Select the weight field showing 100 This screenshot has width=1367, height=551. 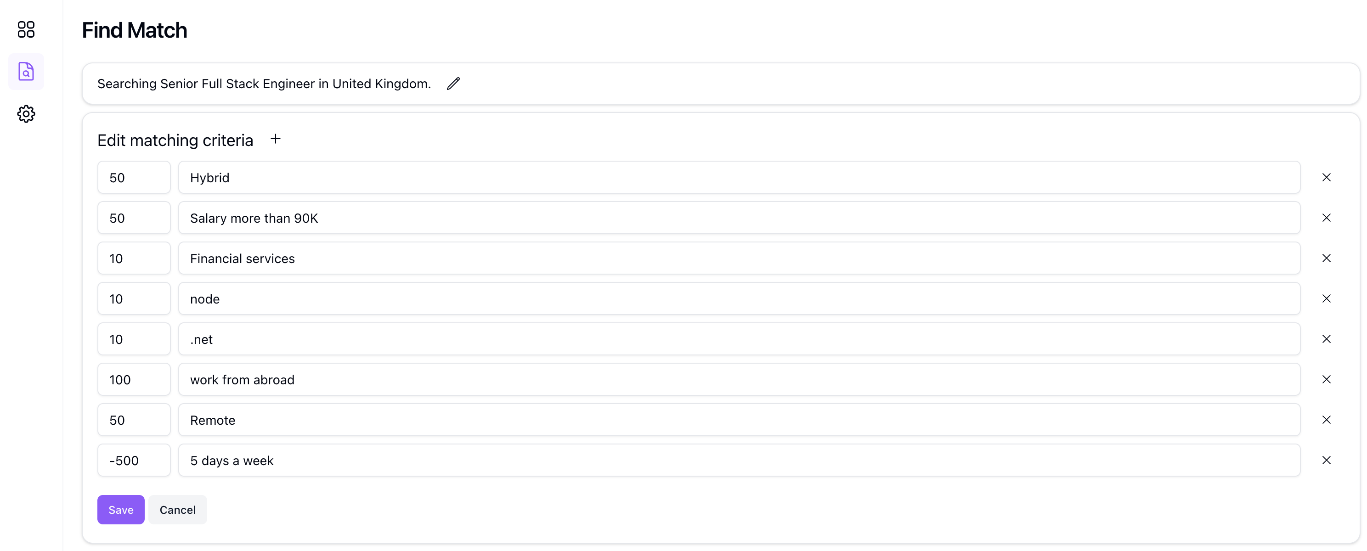coord(134,379)
